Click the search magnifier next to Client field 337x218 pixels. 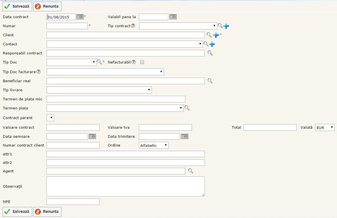[x=209, y=35]
